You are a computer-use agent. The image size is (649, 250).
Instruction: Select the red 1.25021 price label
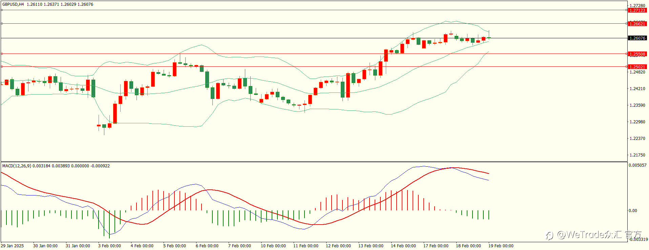637,67
